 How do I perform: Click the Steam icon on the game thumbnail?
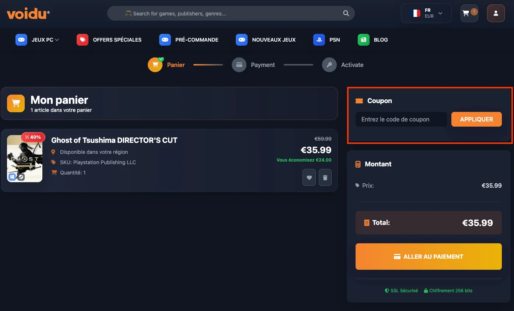21,177
